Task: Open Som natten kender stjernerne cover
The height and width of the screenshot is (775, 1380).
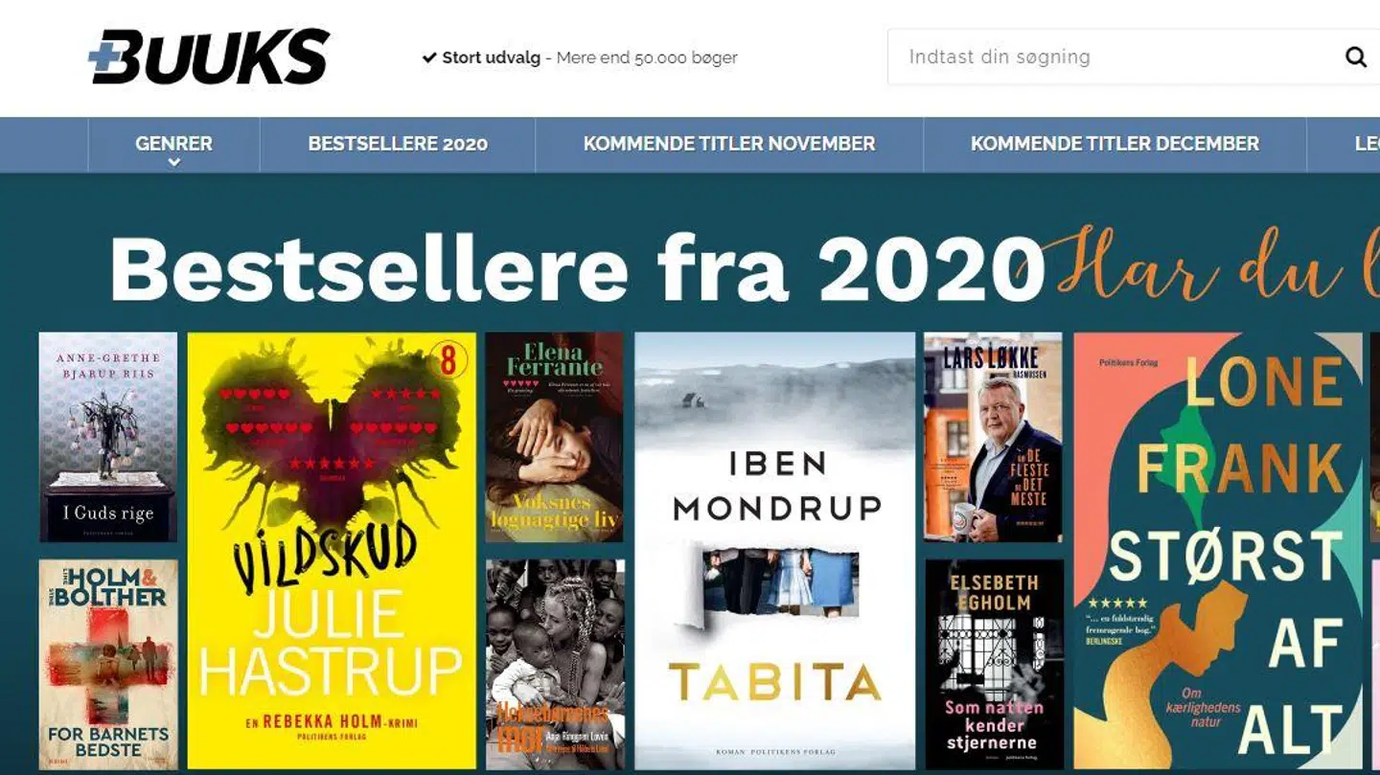Action: [x=994, y=665]
